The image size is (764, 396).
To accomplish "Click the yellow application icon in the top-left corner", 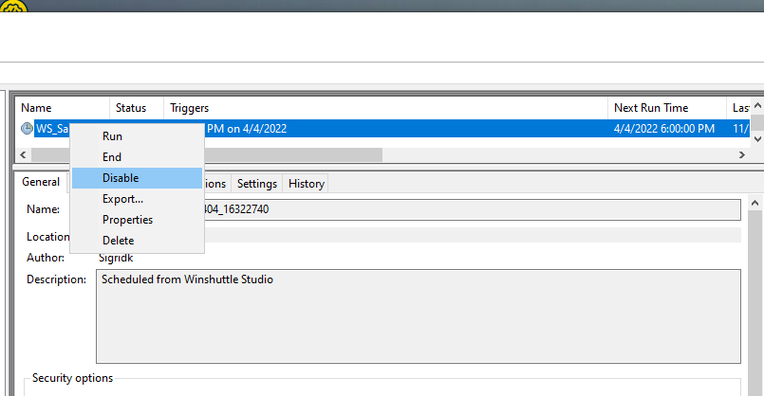I will click(x=12, y=5).
